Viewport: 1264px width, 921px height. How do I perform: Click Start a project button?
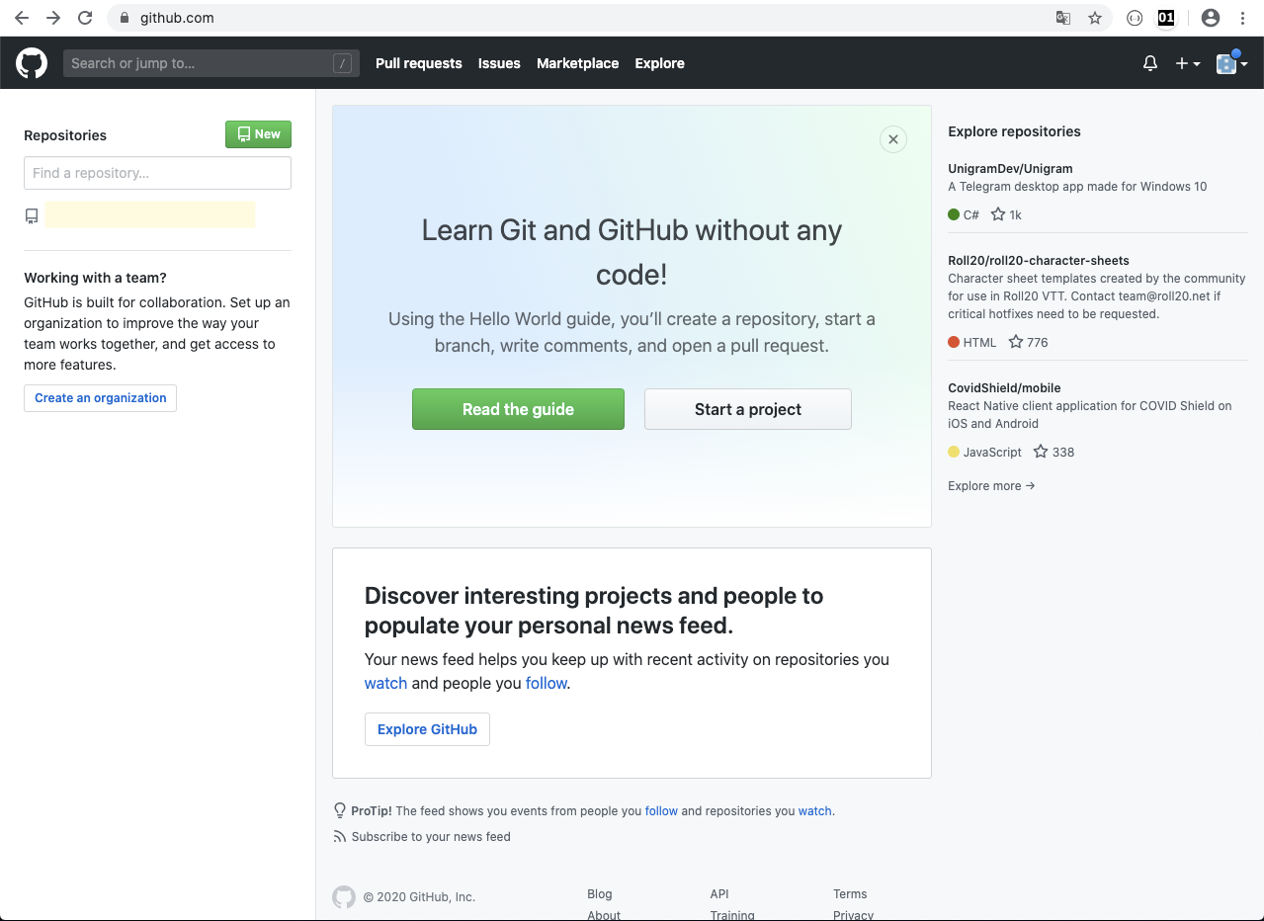tap(748, 409)
